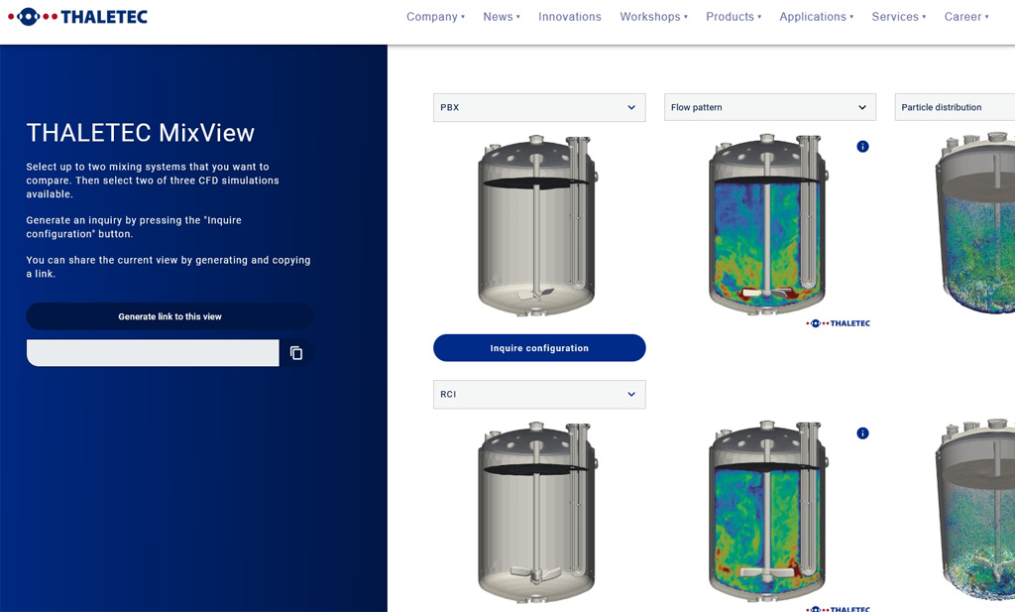Expand the PBX mixing system dropdown
Screen dimensions: 1015x612
pyautogui.click(x=539, y=107)
